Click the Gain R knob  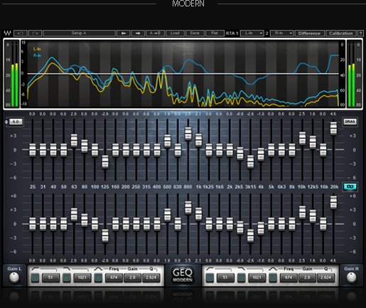point(351,277)
